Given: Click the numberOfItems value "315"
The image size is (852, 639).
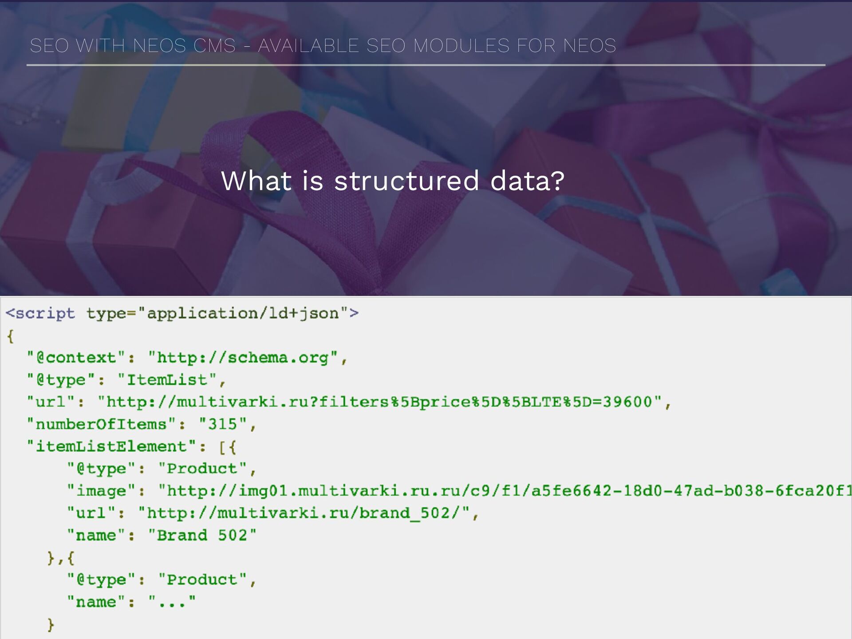Looking at the screenshot, I should coord(222,424).
